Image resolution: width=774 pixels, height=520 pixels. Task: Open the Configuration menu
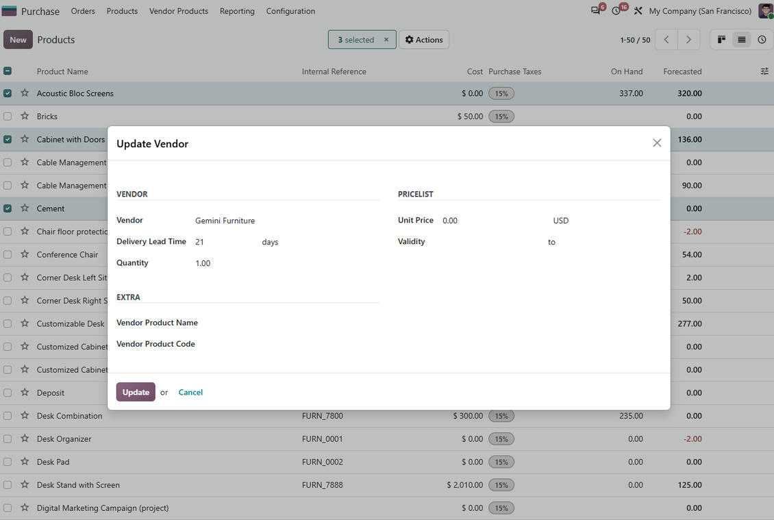[x=290, y=11]
